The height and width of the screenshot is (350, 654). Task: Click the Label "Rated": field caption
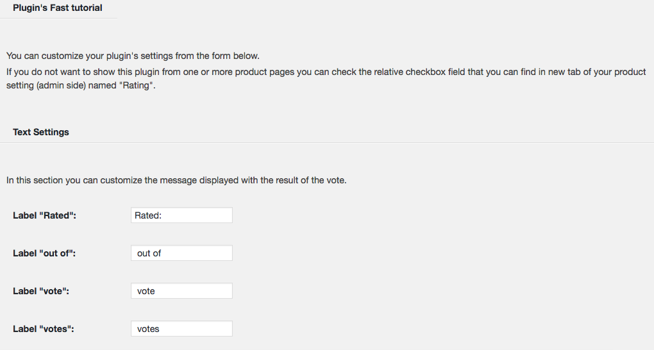[45, 215]
